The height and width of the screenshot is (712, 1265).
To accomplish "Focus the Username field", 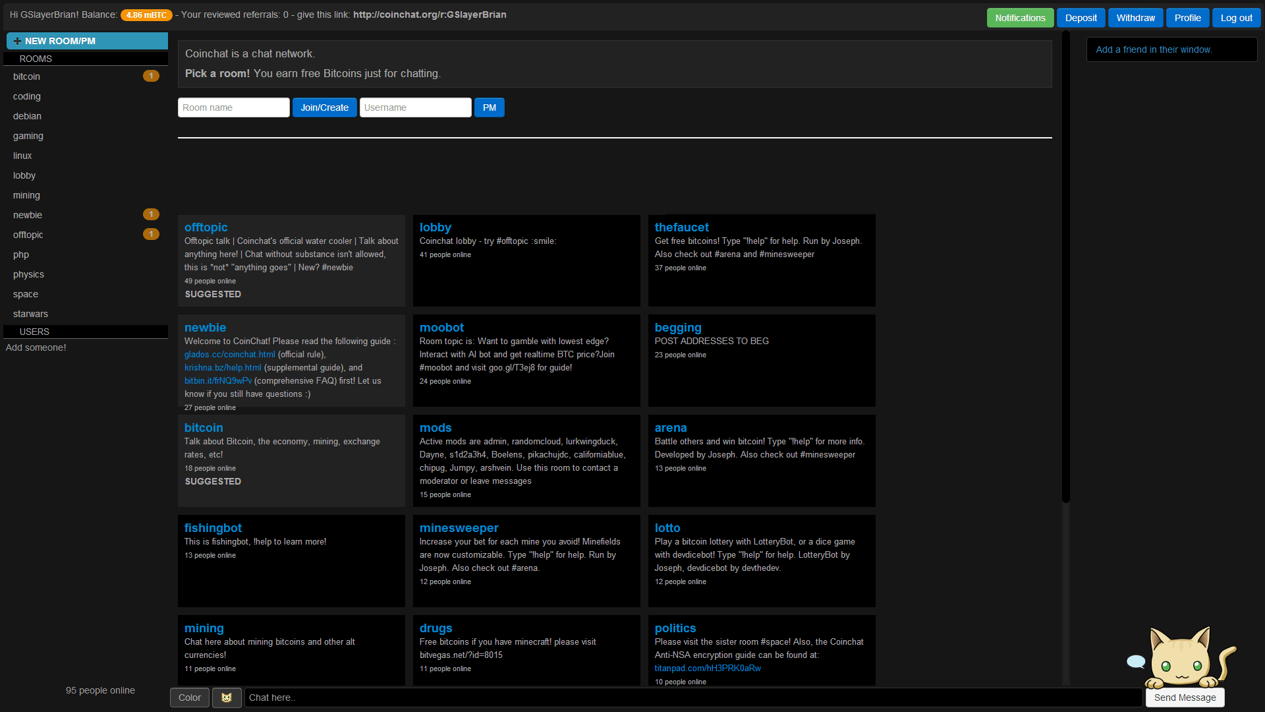I will (415, 107).
